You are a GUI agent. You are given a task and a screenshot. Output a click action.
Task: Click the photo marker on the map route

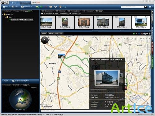click(x=61, y=56)
